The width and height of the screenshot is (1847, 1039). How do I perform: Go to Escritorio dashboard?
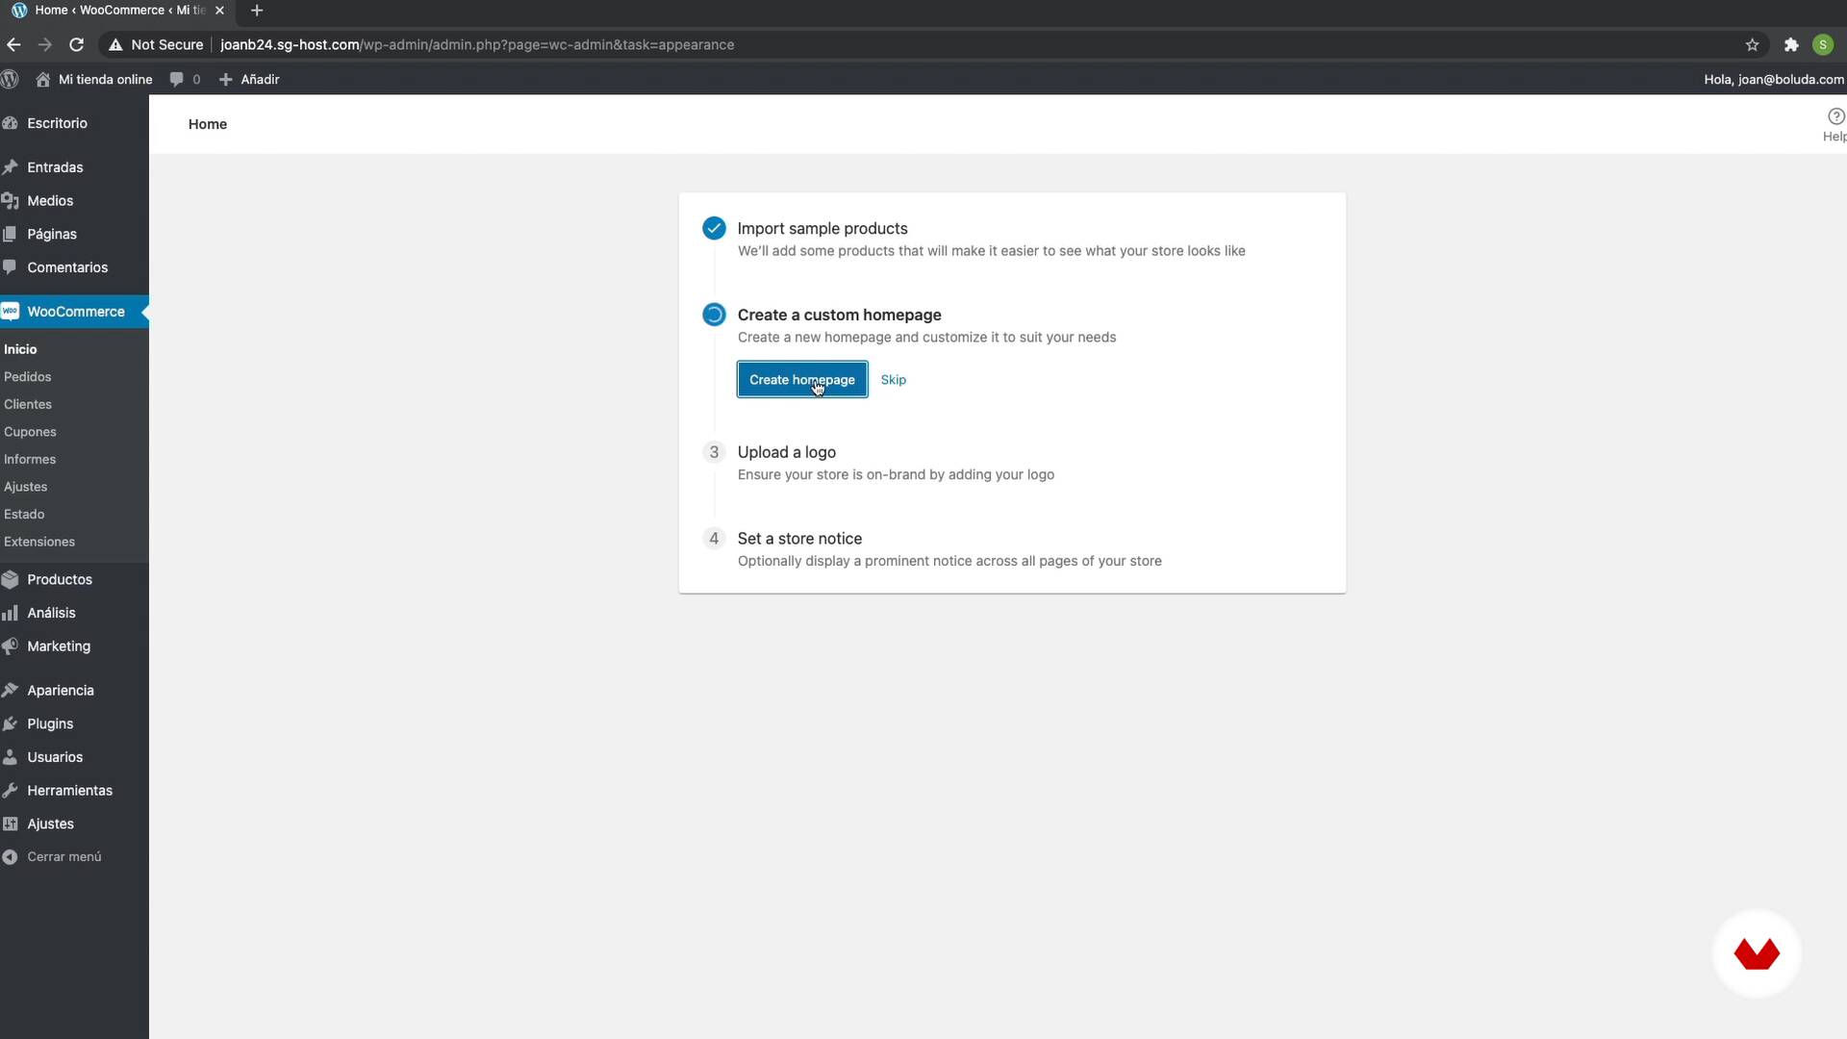point(57,123)
